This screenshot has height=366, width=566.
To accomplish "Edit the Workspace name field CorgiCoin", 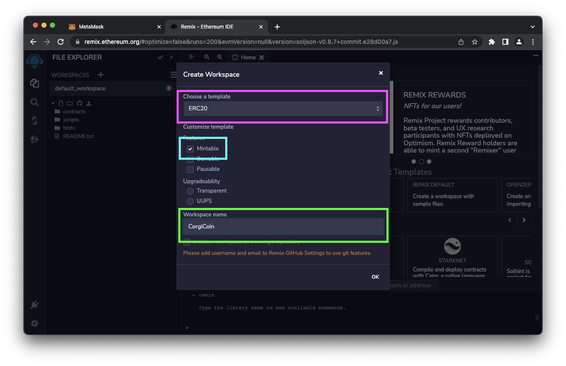I will pyautogui.click(x=283, y=227).
